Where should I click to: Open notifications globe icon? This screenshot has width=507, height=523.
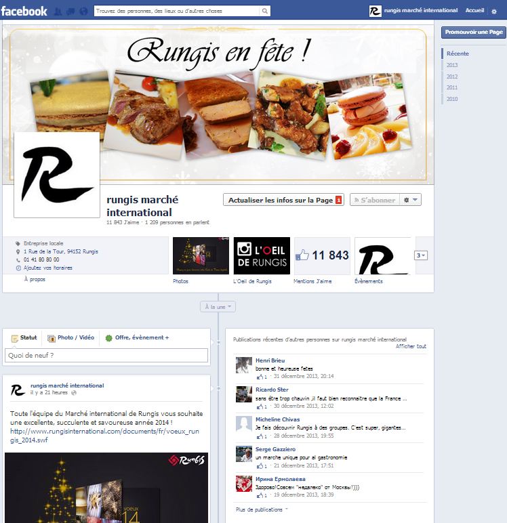coord(83,12)
